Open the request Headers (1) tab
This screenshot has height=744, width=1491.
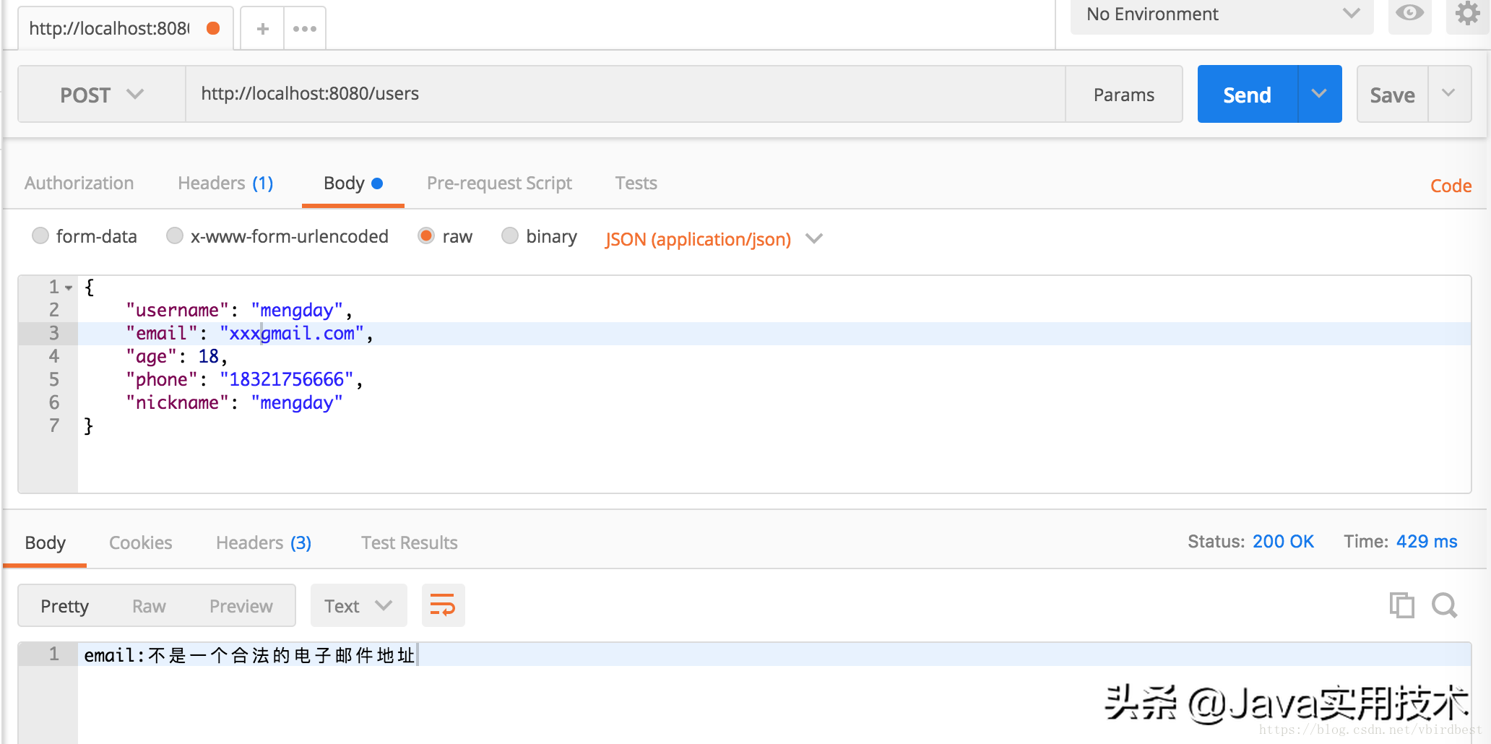[225, 183]
